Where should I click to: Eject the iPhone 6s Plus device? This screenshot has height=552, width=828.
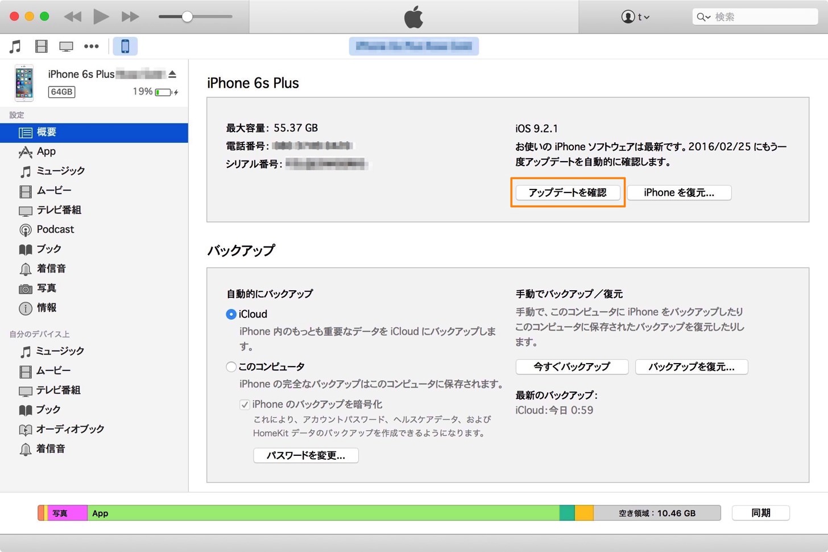point(172,74)
